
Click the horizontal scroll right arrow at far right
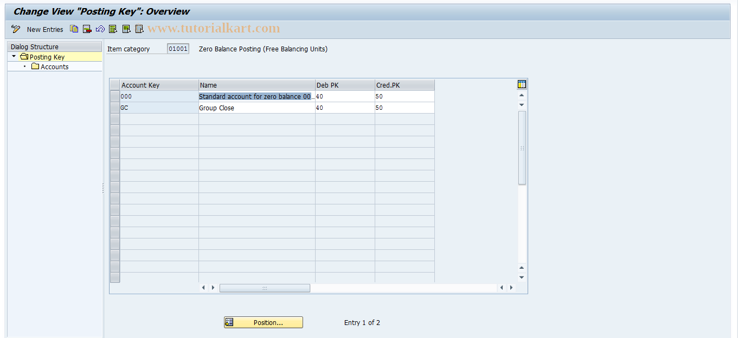pos(511,288)
